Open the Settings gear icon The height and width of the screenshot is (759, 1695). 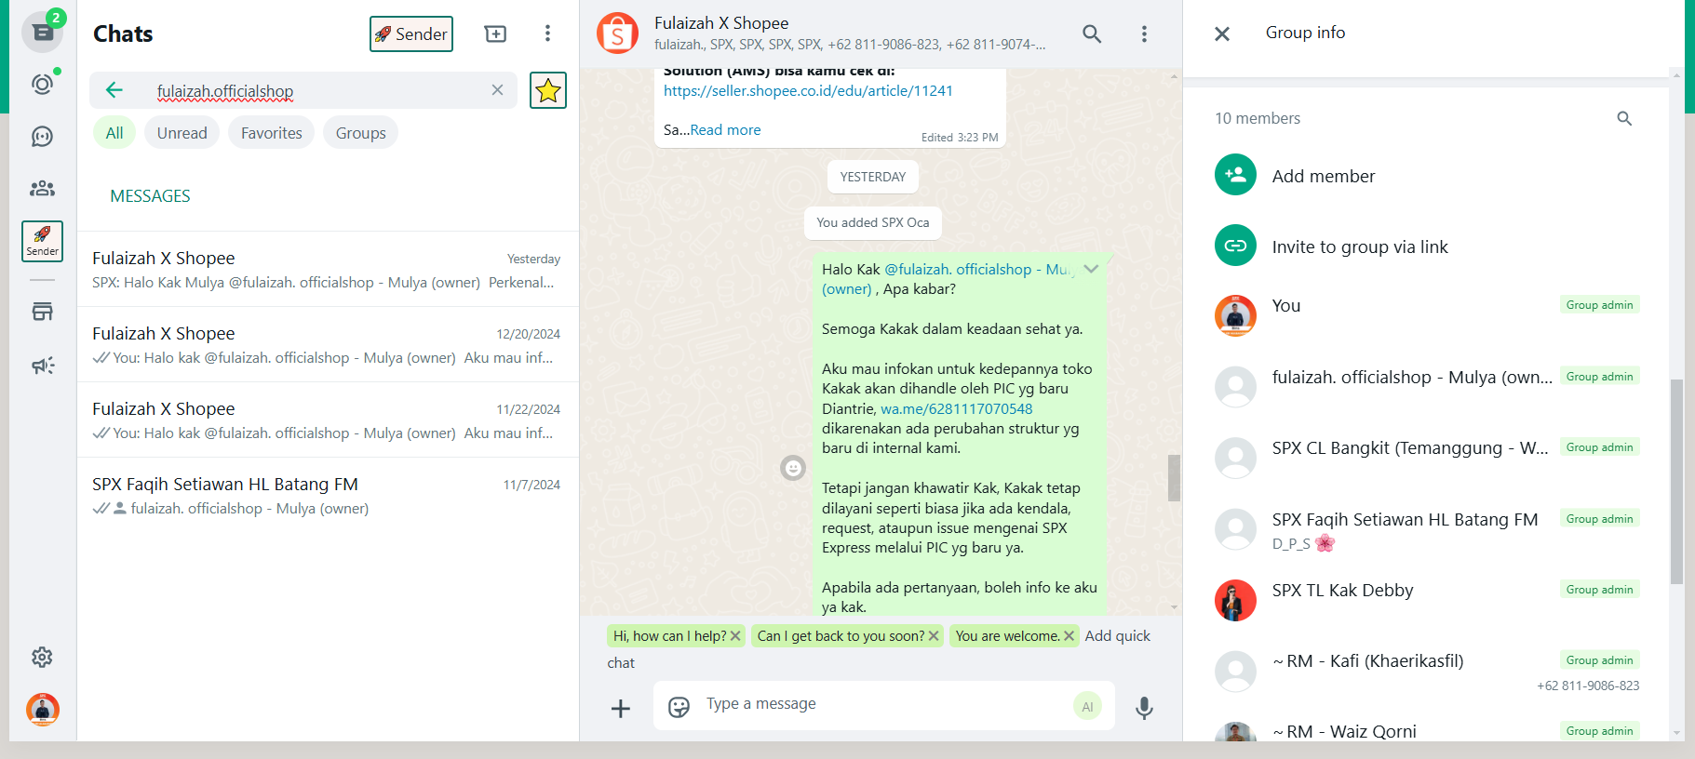42,658
